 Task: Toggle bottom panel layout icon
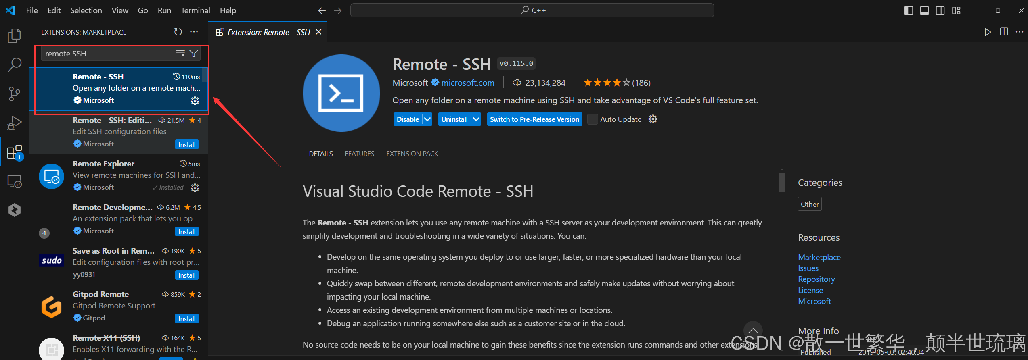tap(924, 10)
